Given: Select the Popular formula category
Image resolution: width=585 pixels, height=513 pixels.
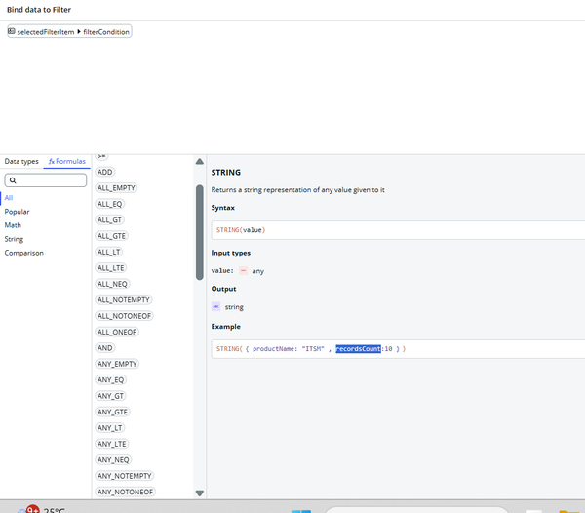Looking at the screenshot, I should [17, 212].
